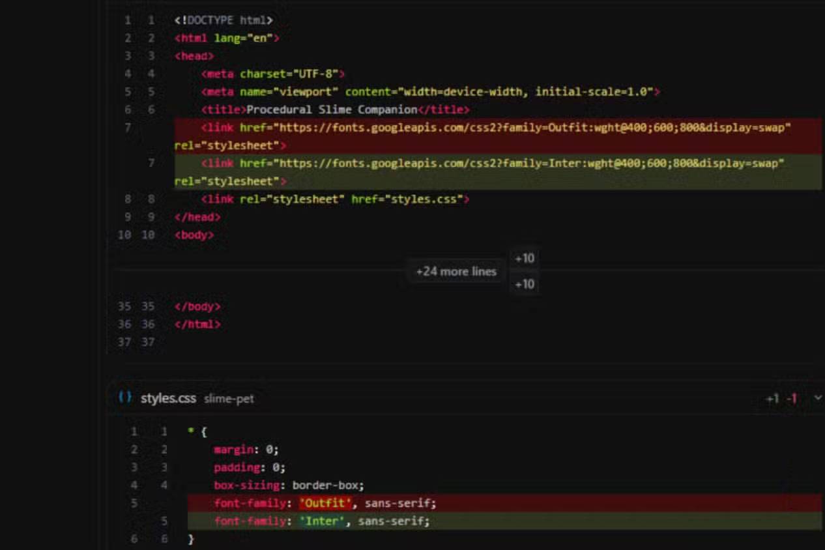Click the lower +10 expand lines button
825x550 pixels.
525,284
